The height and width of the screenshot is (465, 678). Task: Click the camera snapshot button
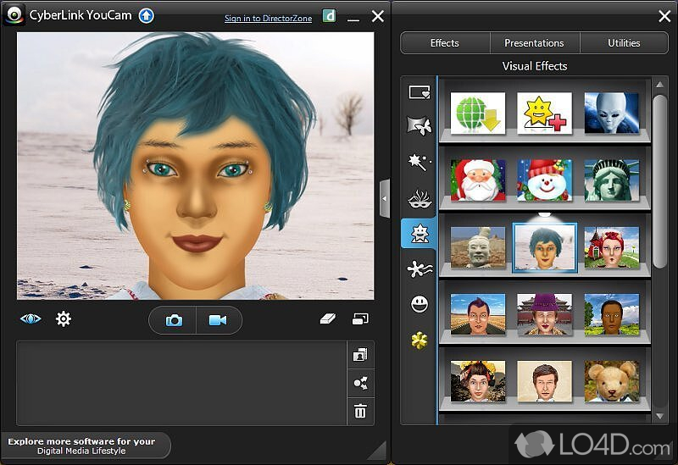pyautogui.click(x=174, y=320)
